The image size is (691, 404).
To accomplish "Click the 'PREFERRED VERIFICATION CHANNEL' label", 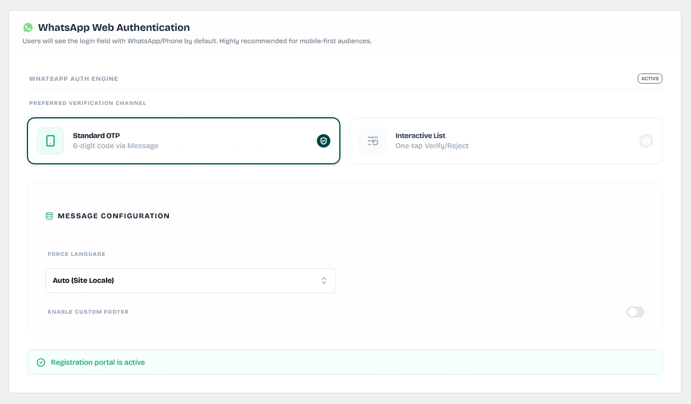I will [x=87, y=103].
